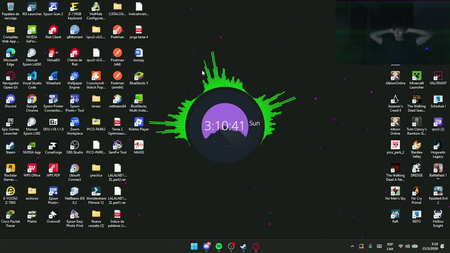Open the notifications bell icon

click(x=443, y=246)
